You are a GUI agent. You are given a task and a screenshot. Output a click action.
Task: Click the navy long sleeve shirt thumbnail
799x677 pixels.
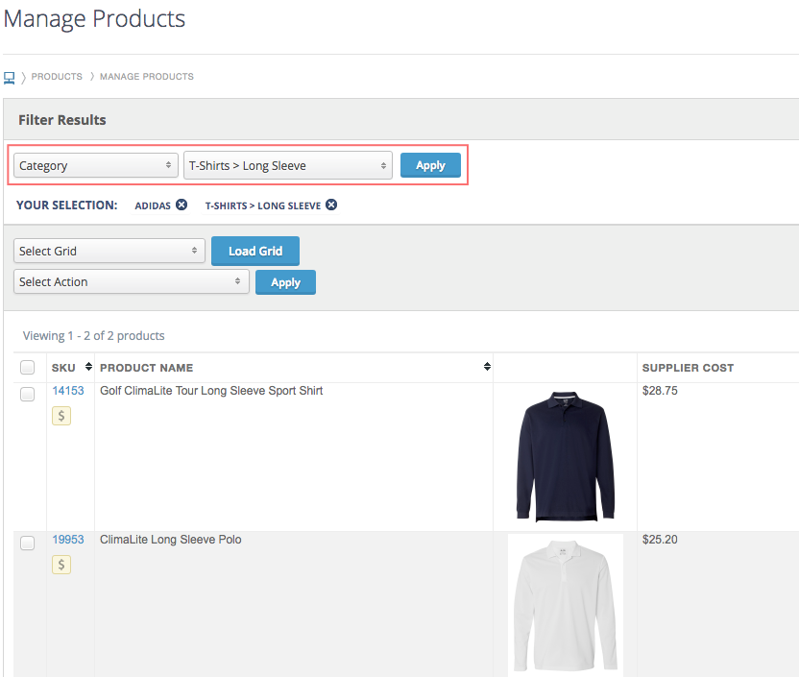(x=565, y=456)
